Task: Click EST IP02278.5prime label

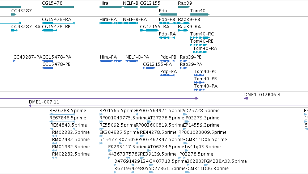Action: 196,154
